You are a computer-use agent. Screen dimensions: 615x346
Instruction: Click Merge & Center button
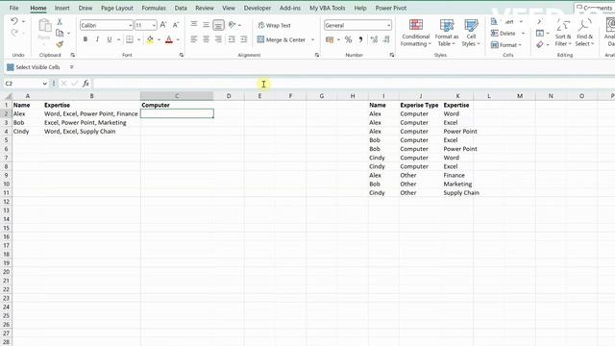pos(282,39)
